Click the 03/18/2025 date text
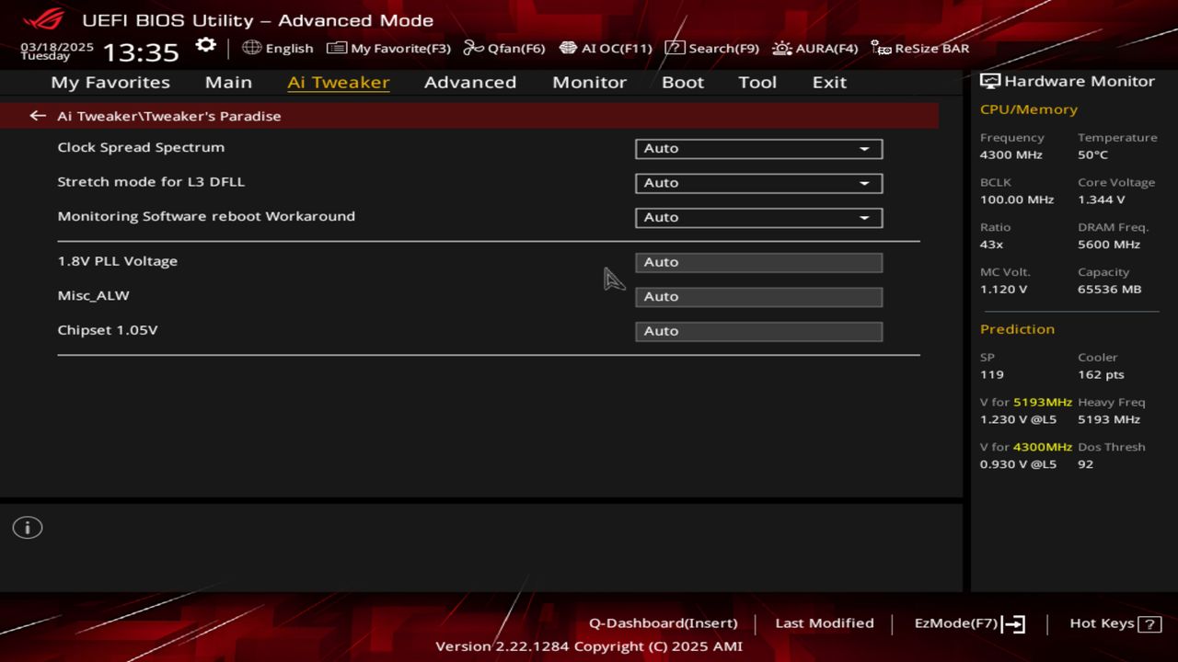Image resolution: width=1178 pixels, height=662 pixels. point(57,46)
